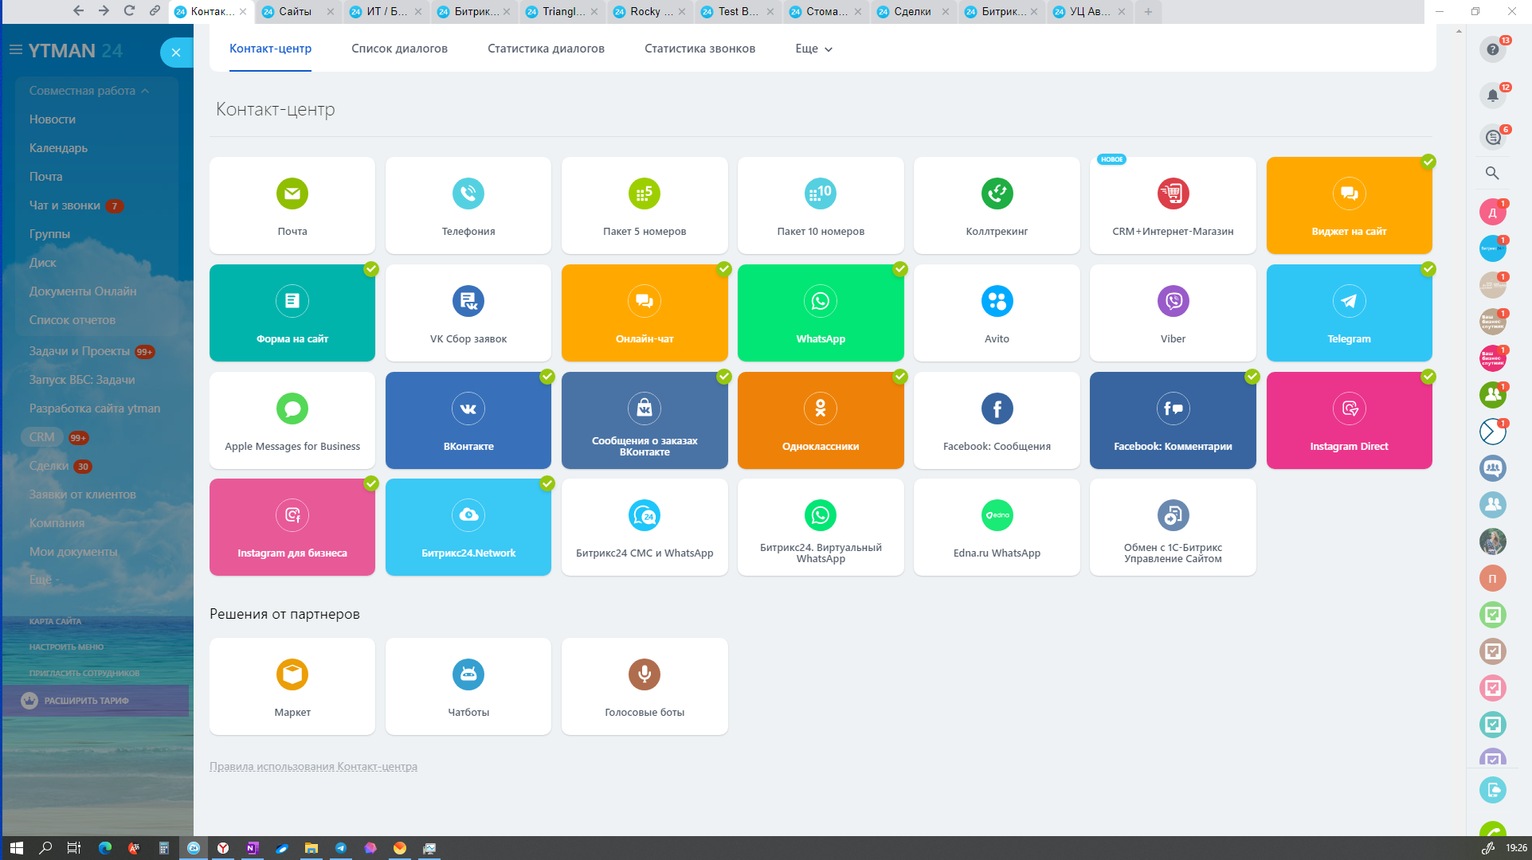Click checkmark on Instagram Direct tile
Image resolution: width=1532 pixels, height=860 pixels.
pos(1428,377)
